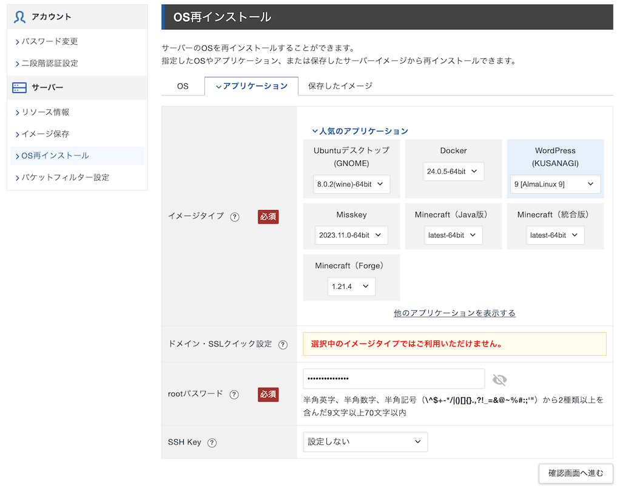
Task: Click the root password input field
Action: (x=394, y=379)
